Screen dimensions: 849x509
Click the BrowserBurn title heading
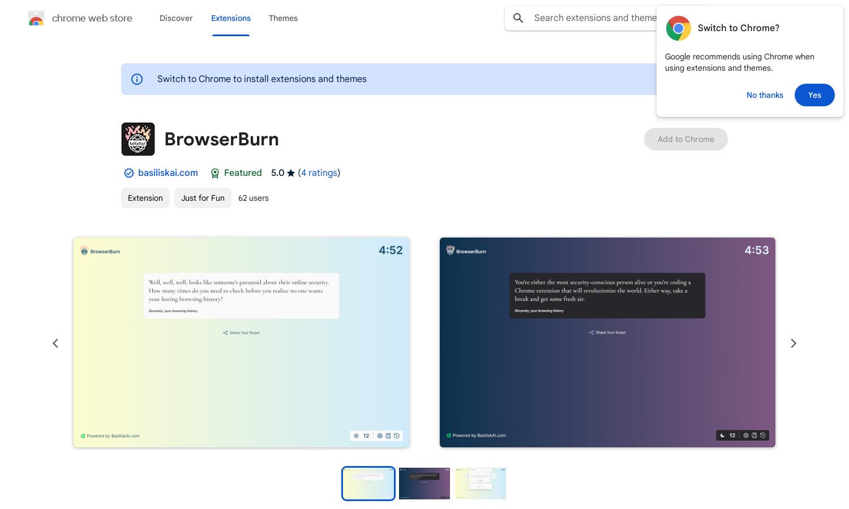[x=222, y=139]
